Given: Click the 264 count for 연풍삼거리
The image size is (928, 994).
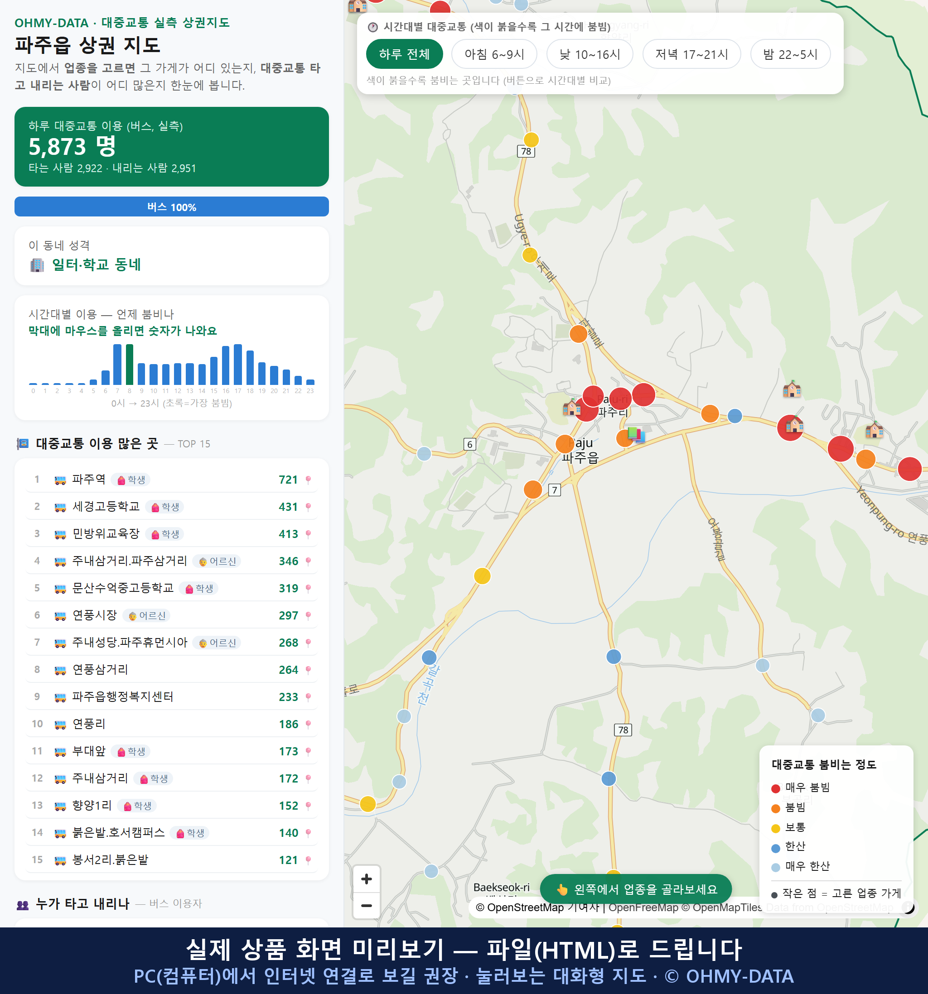Looking at the screenshot, I should click(289, 670).
